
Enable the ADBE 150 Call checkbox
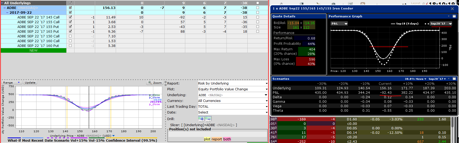pyautogui.click(x=70, y=36)
